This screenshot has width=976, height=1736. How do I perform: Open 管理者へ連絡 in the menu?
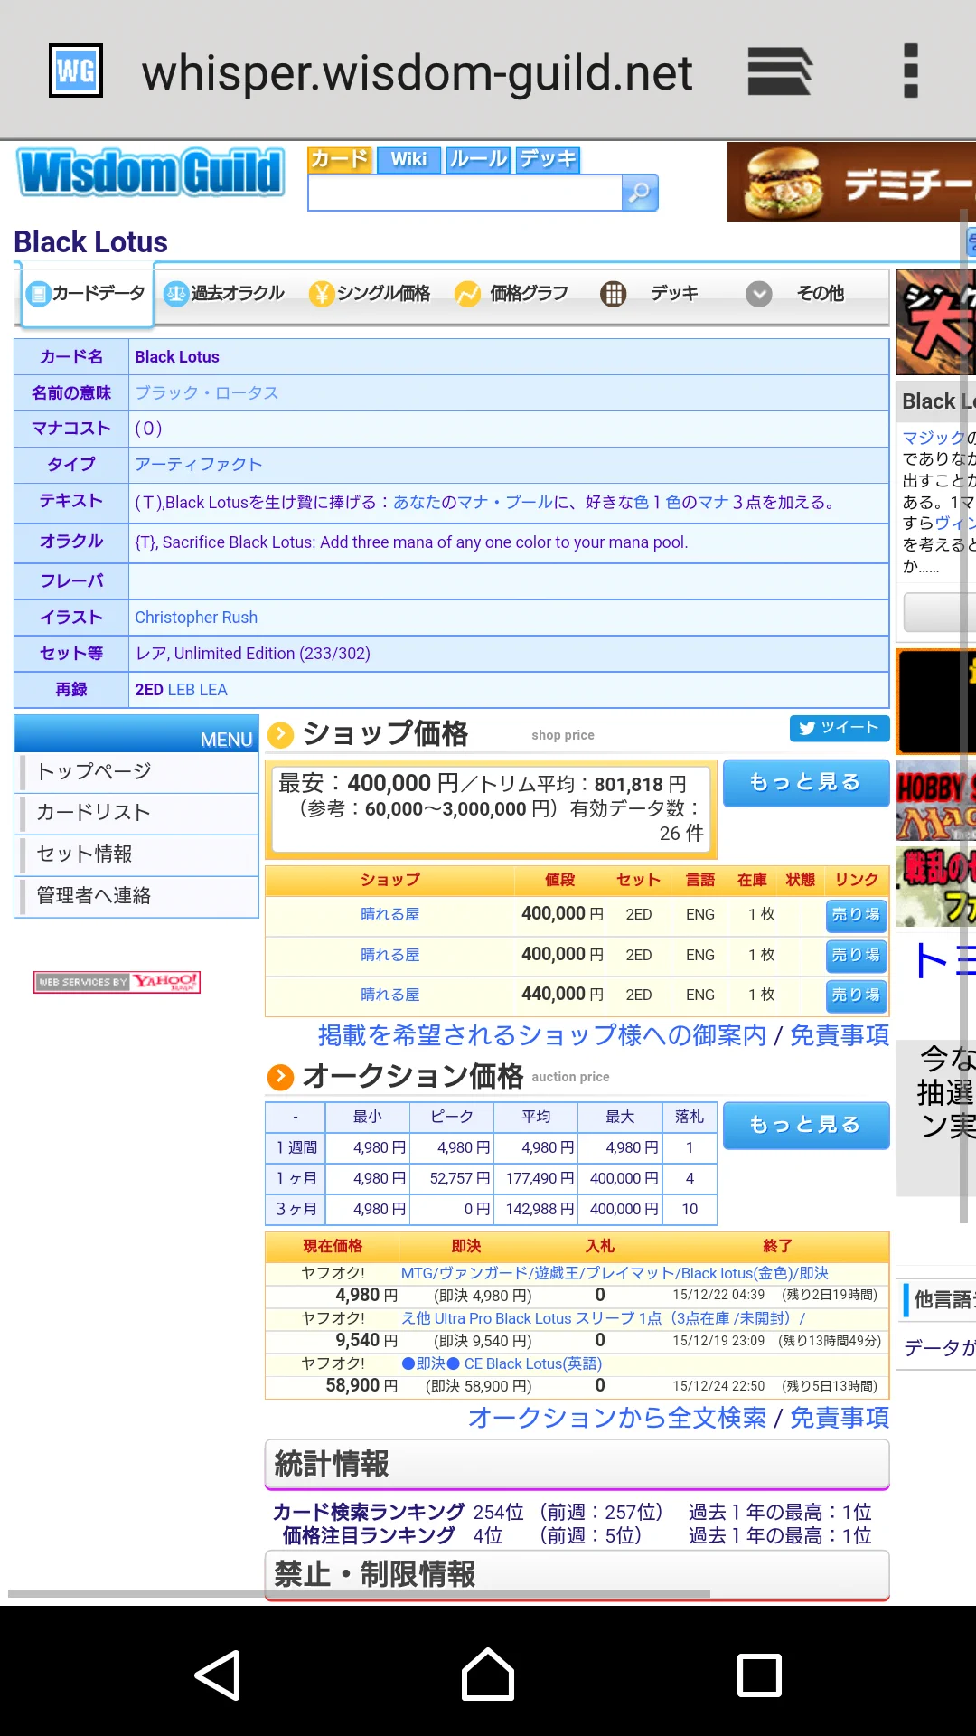click(x=137, y=896)
